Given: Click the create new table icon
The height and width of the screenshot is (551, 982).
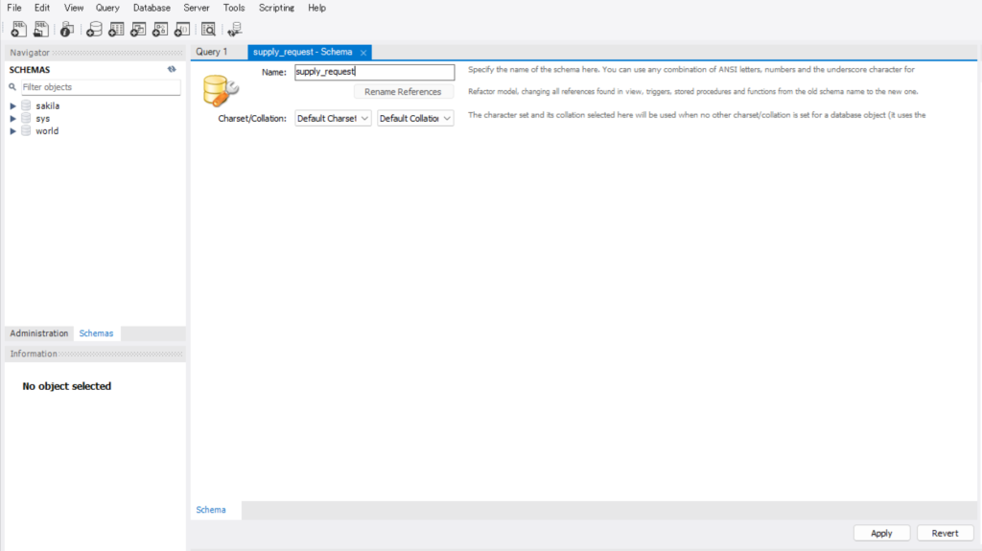Looking at the screenshot, I should 116,29.
